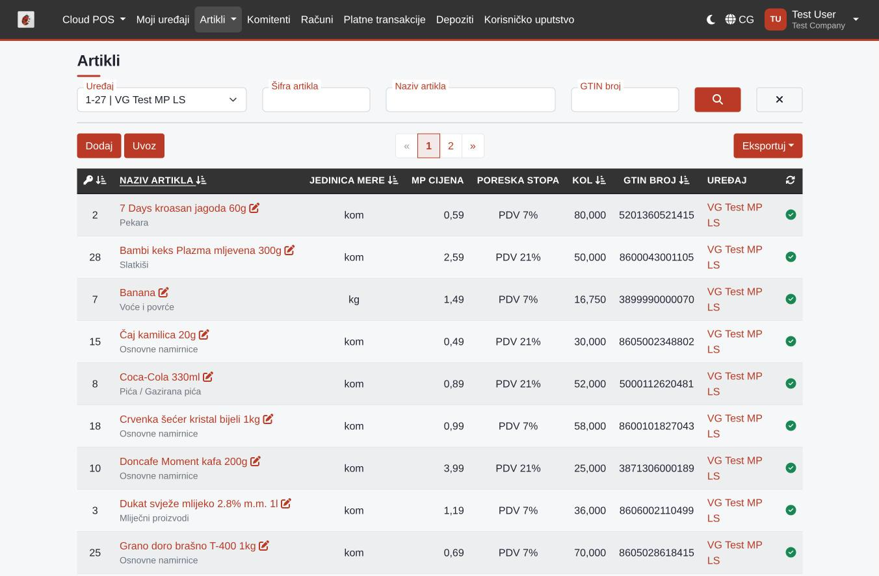Go to Moji uređaji

(163, 19)
